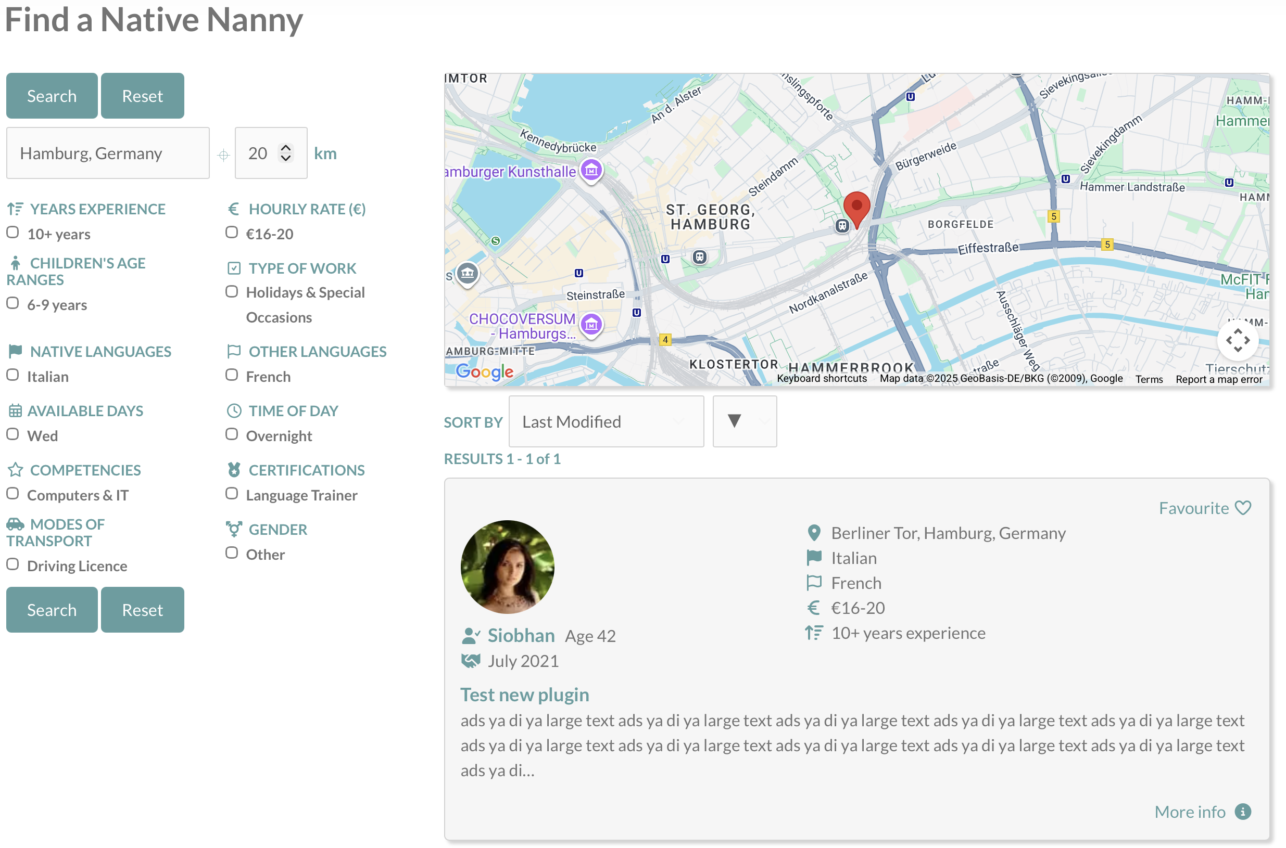Click the top Search button
1286x848 pixels.
coord(52,96)
